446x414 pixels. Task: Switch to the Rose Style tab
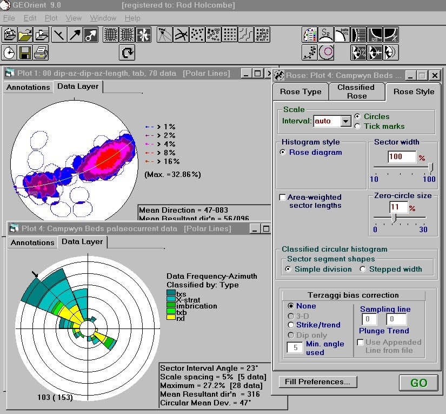[x=414, y=91]
